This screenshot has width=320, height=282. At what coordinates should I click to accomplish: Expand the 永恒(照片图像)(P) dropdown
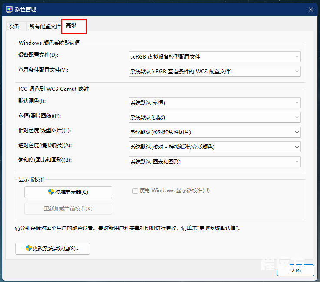pos(214,117)
